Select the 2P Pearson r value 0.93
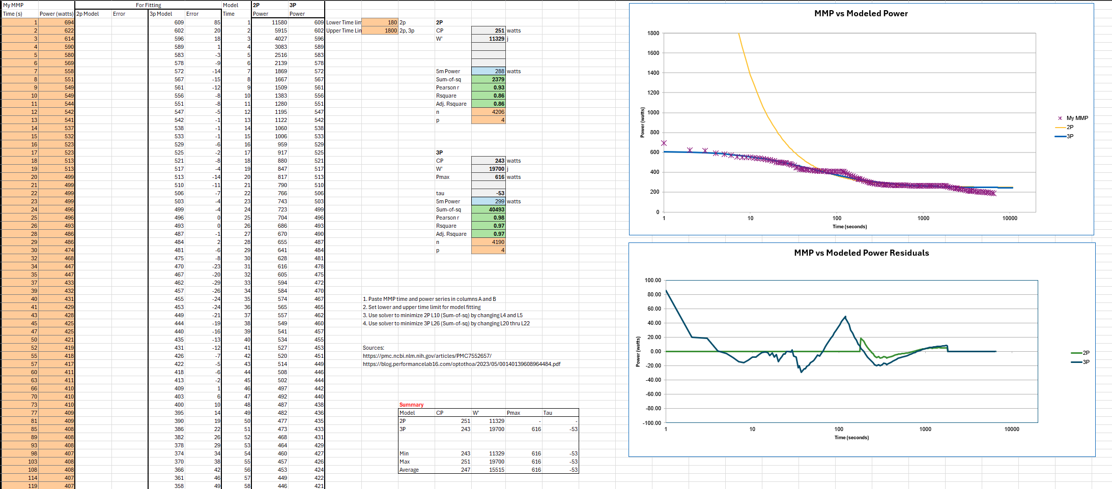1112x489 pixels. pos(489,87)
